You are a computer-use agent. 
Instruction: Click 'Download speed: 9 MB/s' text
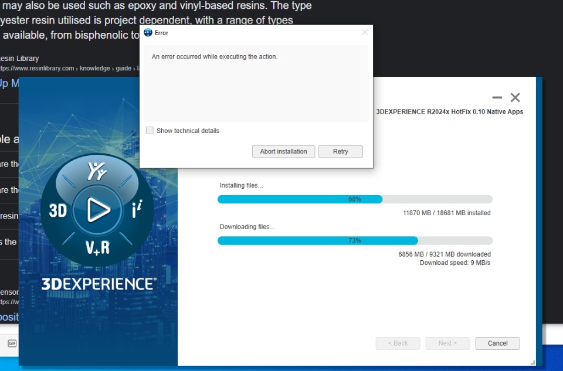[455, 263]
